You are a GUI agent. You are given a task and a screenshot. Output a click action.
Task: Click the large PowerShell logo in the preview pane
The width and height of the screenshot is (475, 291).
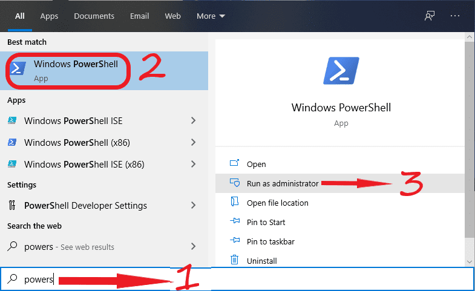pyautogui.click(x=341, y=71)
